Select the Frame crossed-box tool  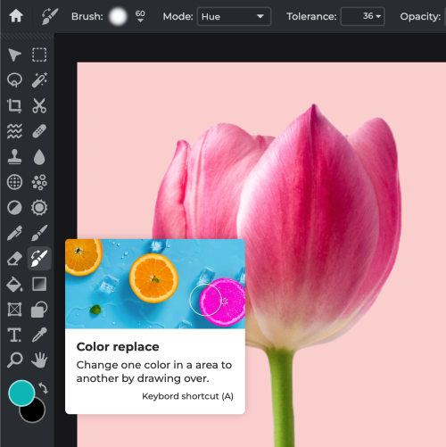[x=14, y=310]
